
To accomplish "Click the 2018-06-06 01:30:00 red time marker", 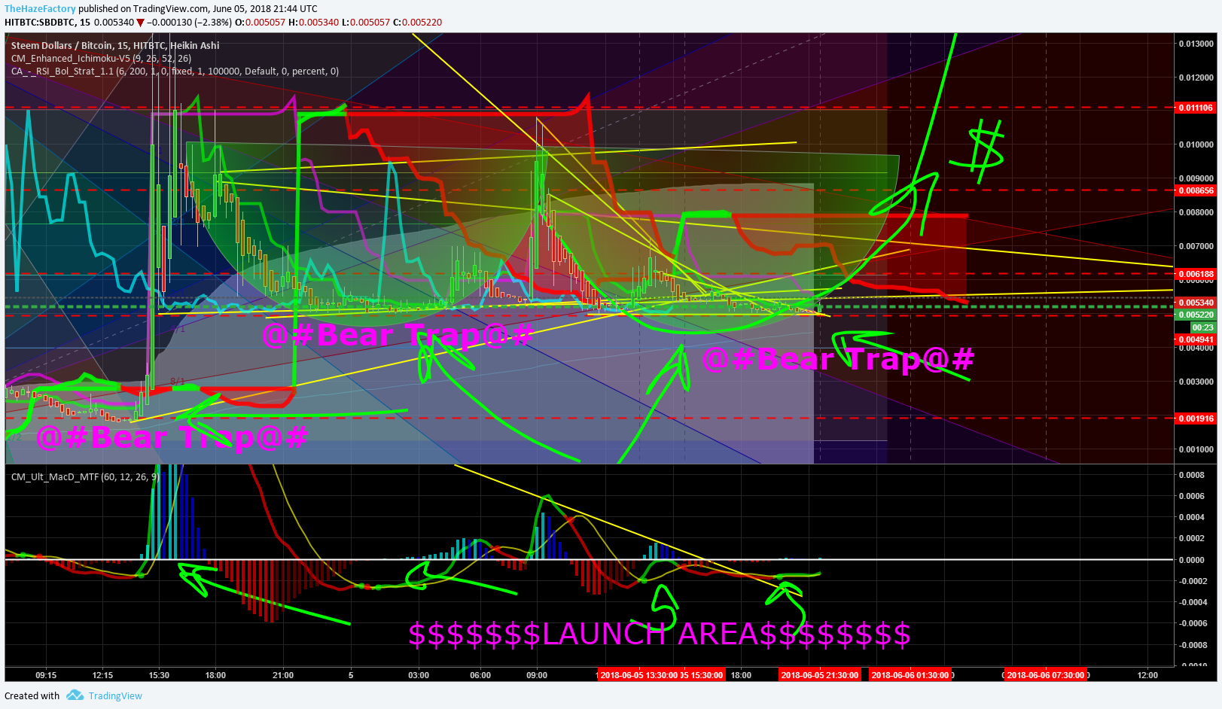I will (x=910, y=675).
